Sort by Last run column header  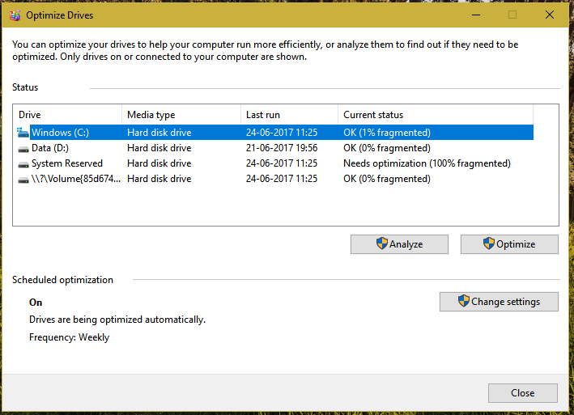click(x=289, y=115)
